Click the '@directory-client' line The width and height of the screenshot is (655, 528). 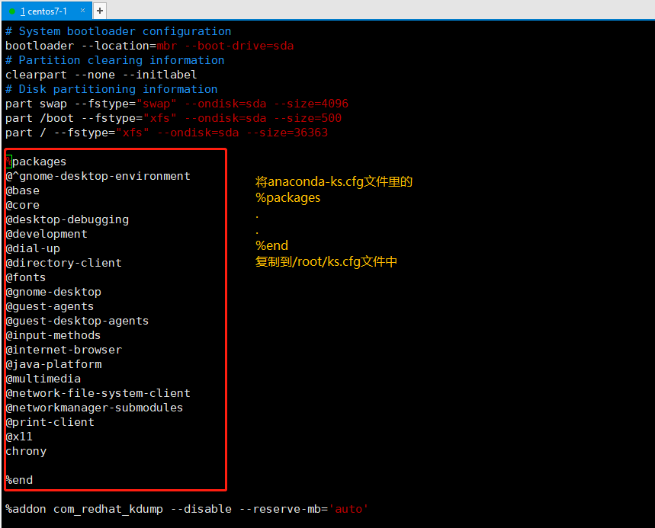pyautogui.click(x=63, y=263)
